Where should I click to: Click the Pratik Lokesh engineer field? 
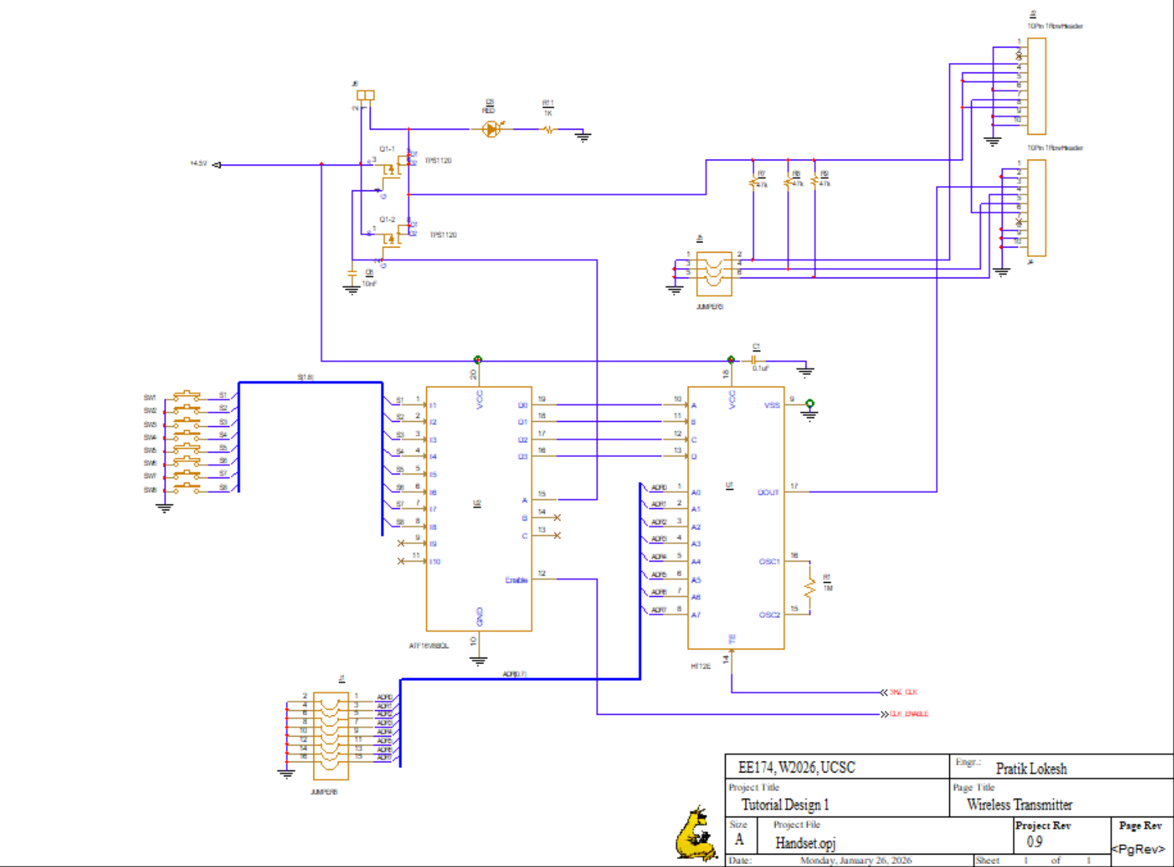[x=1031, y=768]
